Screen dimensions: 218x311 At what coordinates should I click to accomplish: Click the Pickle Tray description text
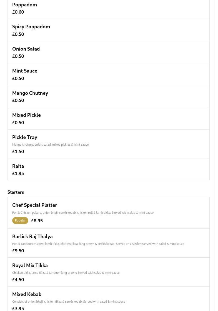click(x=50, y=145)
